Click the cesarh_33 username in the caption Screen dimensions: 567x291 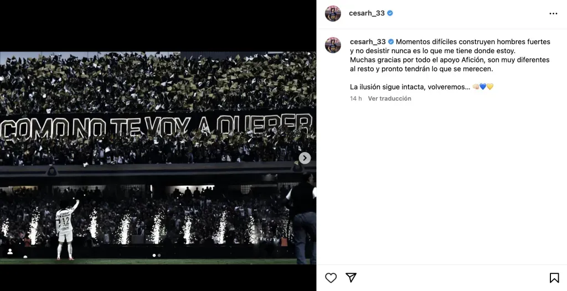coord(368,42)
